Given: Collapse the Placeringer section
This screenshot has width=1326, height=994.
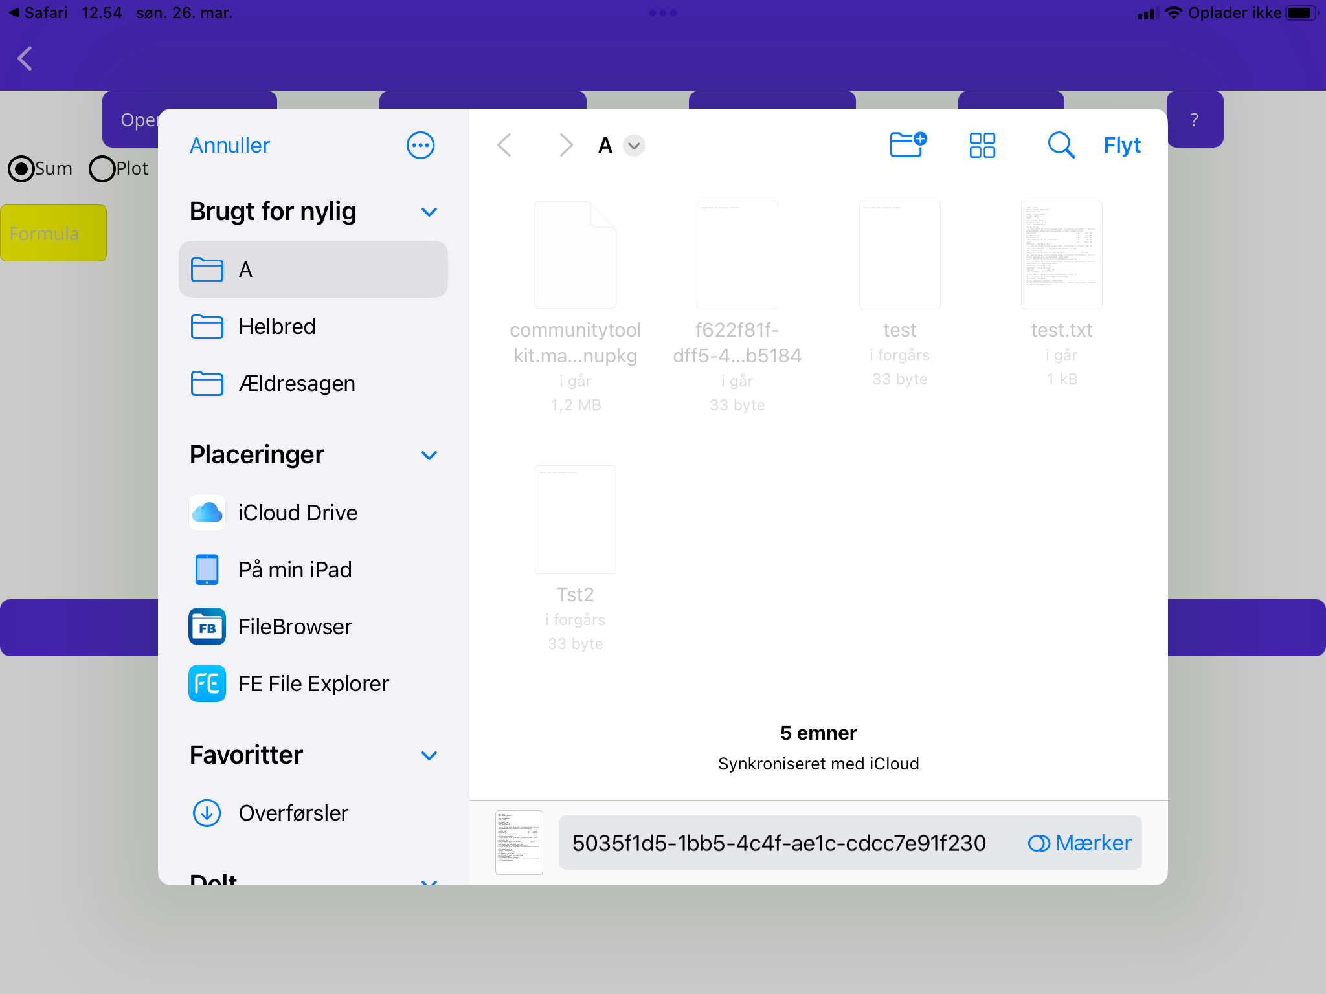Looking at the screenshot, I should (429, 456).
